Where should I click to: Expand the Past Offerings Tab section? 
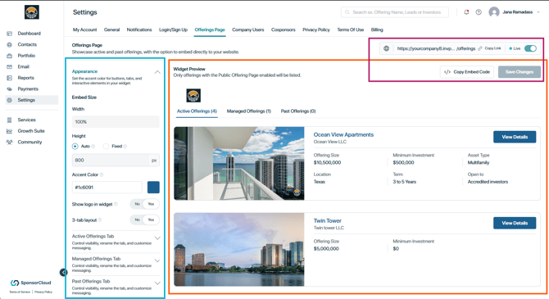157,283
